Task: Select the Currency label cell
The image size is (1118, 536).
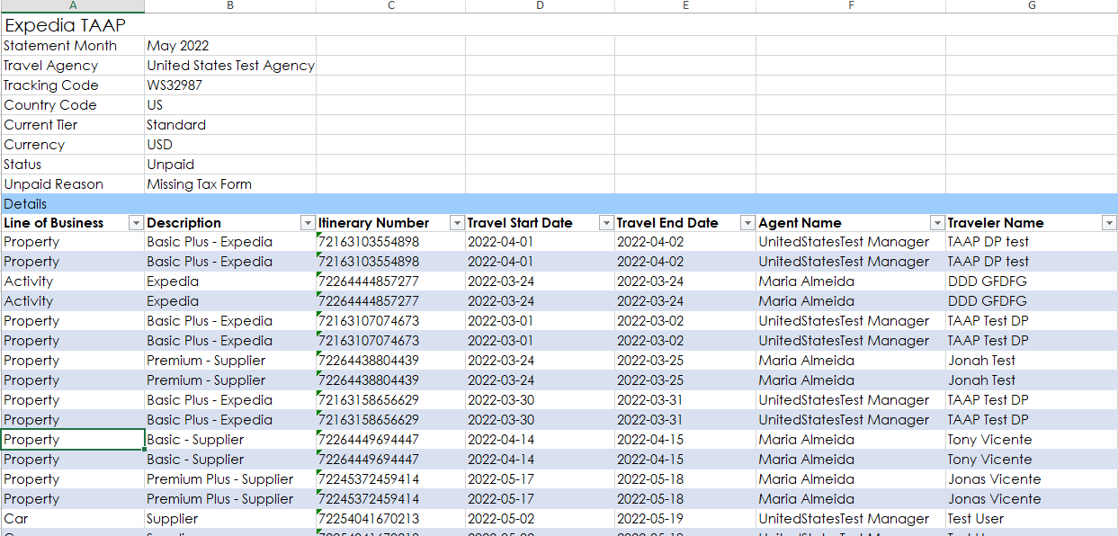Action: click(73, 145)
